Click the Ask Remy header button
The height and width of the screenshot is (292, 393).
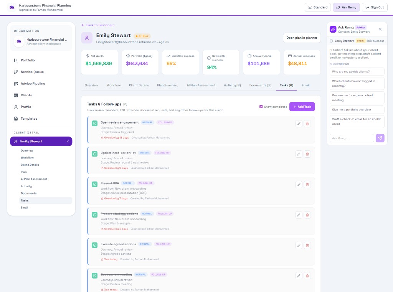coord(347,7)
